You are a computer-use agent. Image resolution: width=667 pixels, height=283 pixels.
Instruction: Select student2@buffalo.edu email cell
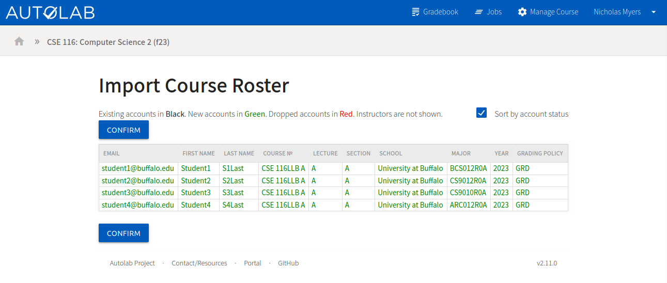138,181
